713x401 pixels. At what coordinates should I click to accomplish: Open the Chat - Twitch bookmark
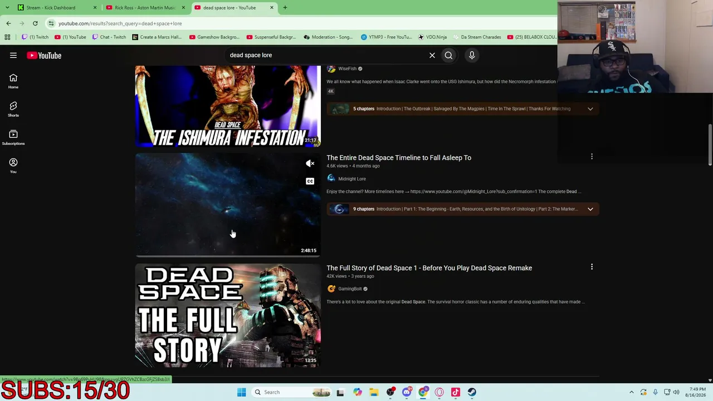[109, 37]
